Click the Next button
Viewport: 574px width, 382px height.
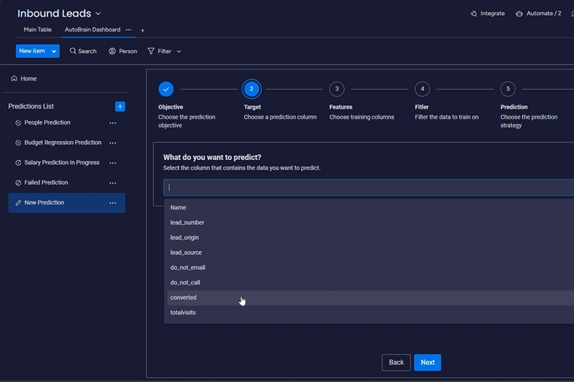[x=427, y=363]
